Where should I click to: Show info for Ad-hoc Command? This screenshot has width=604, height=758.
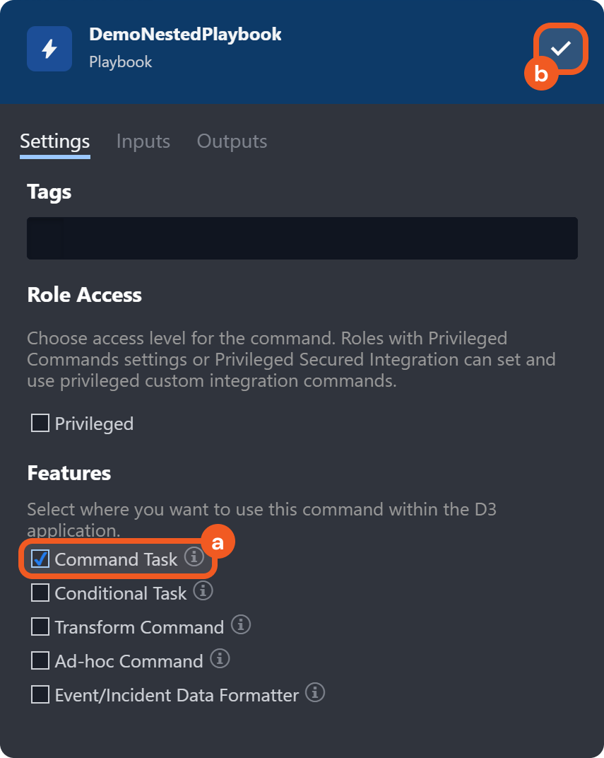click(220, 659)
